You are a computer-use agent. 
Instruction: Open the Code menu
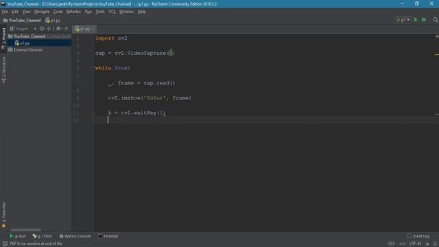point(58,12)
